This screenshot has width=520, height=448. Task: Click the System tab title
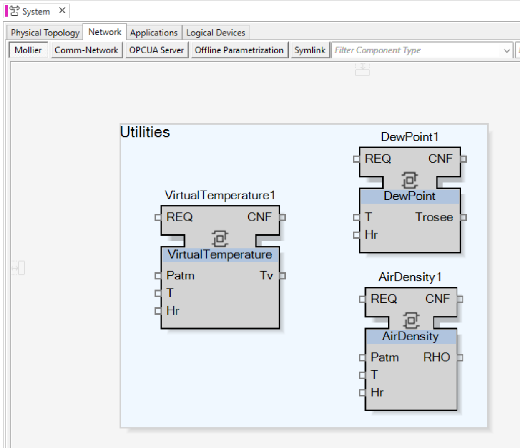pyautogui.click(x=36, y=12)
